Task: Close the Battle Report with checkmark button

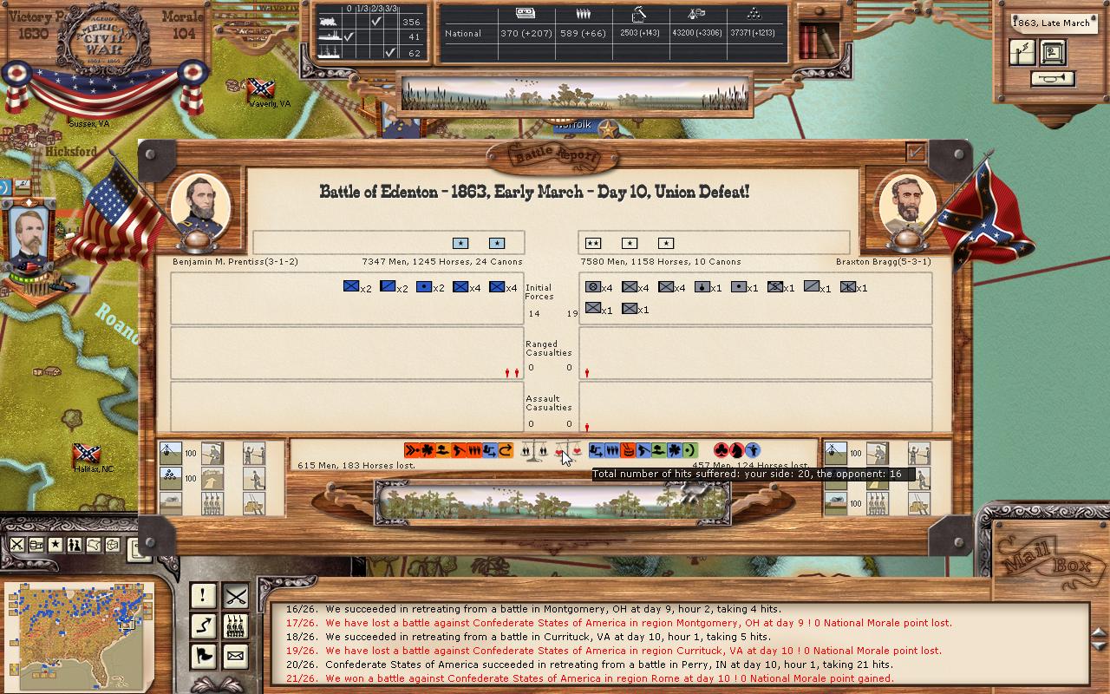Action: point(915,154)
